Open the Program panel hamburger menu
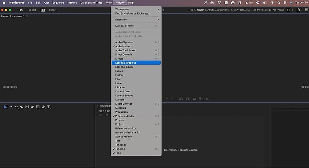Image resolution: width=309 pixels, height=168 pixels. [27, 16]
